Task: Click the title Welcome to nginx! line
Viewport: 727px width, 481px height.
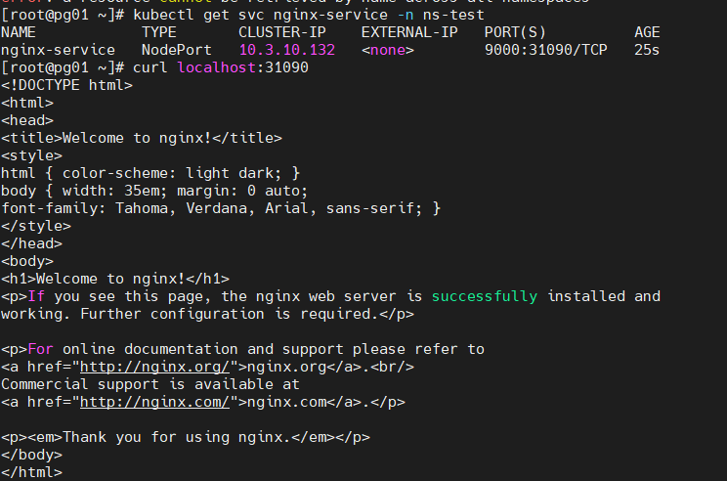Action: tap(142, 138)
